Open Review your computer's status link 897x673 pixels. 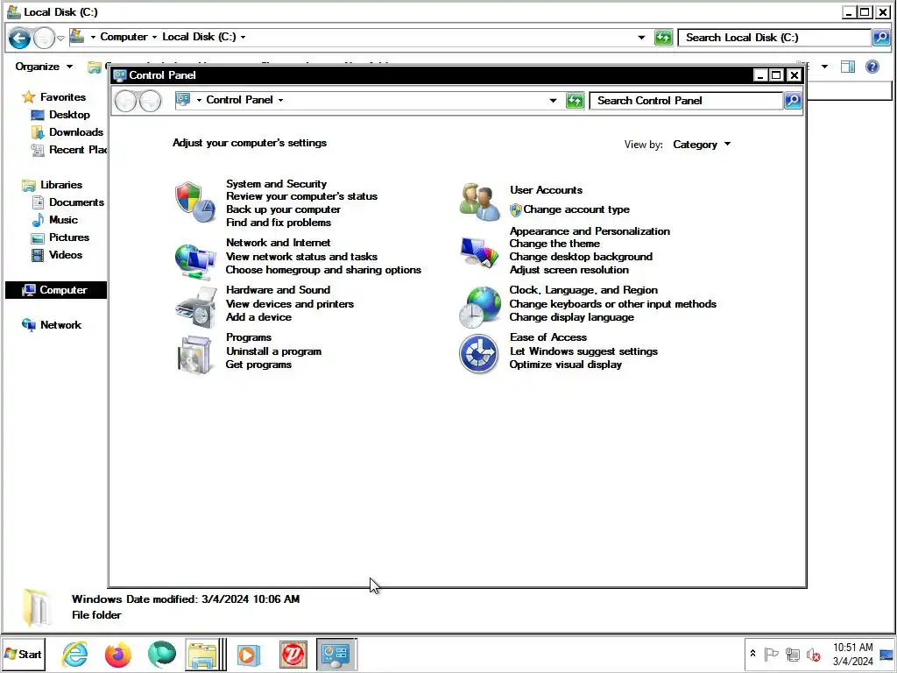pyautogui.click(x=301, y=196)
